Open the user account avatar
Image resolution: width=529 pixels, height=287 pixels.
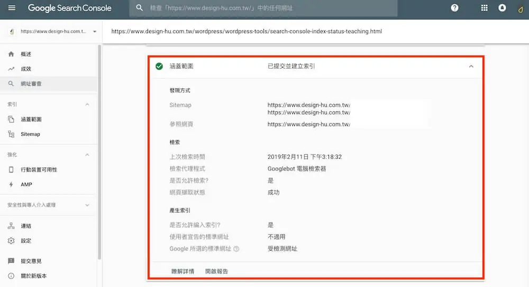tap(521, 8)
